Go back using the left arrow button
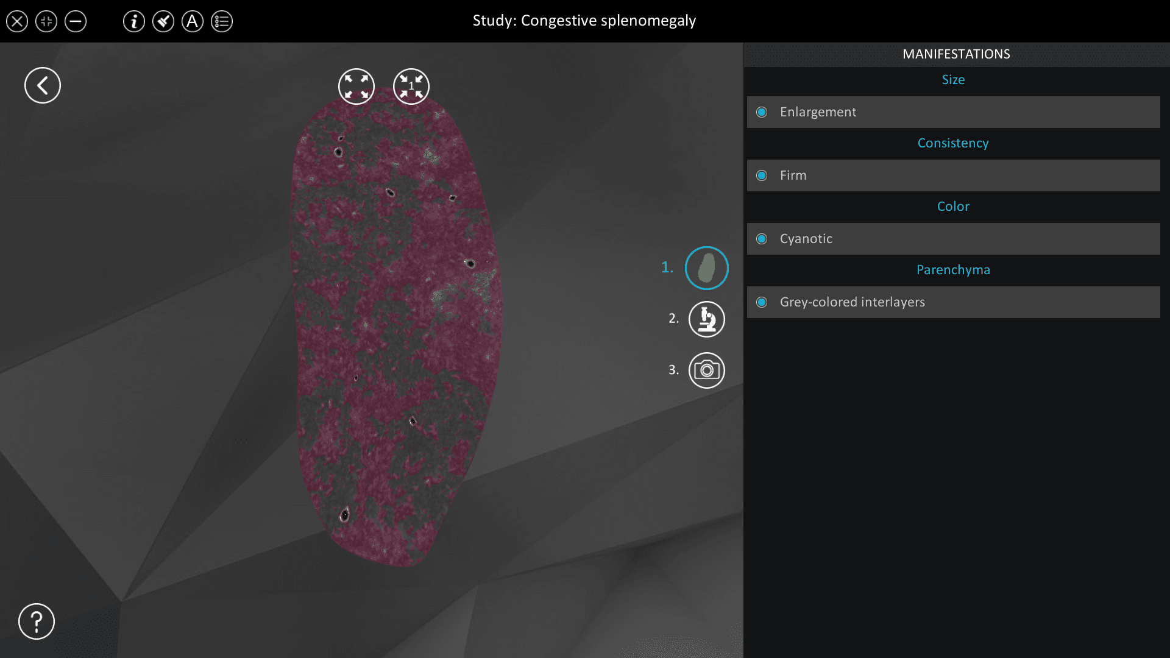The width and height of the screenshot is (1170, 658). point(43,85)
